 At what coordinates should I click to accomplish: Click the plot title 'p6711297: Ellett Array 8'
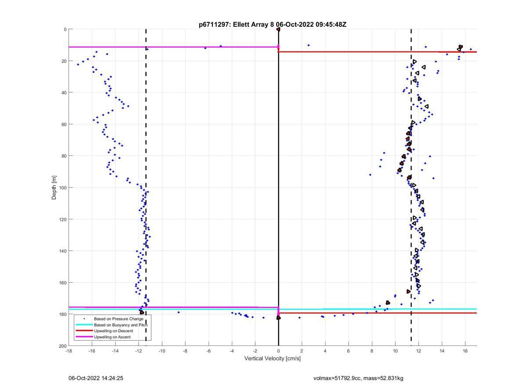point(236,25)
